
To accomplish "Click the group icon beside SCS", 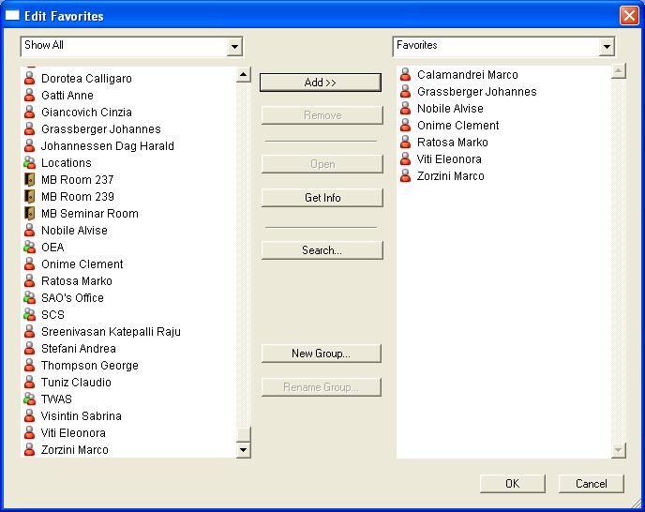I will 30,314.
